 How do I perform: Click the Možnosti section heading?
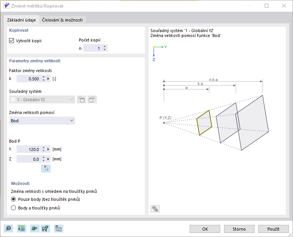(x=20, y=183)
